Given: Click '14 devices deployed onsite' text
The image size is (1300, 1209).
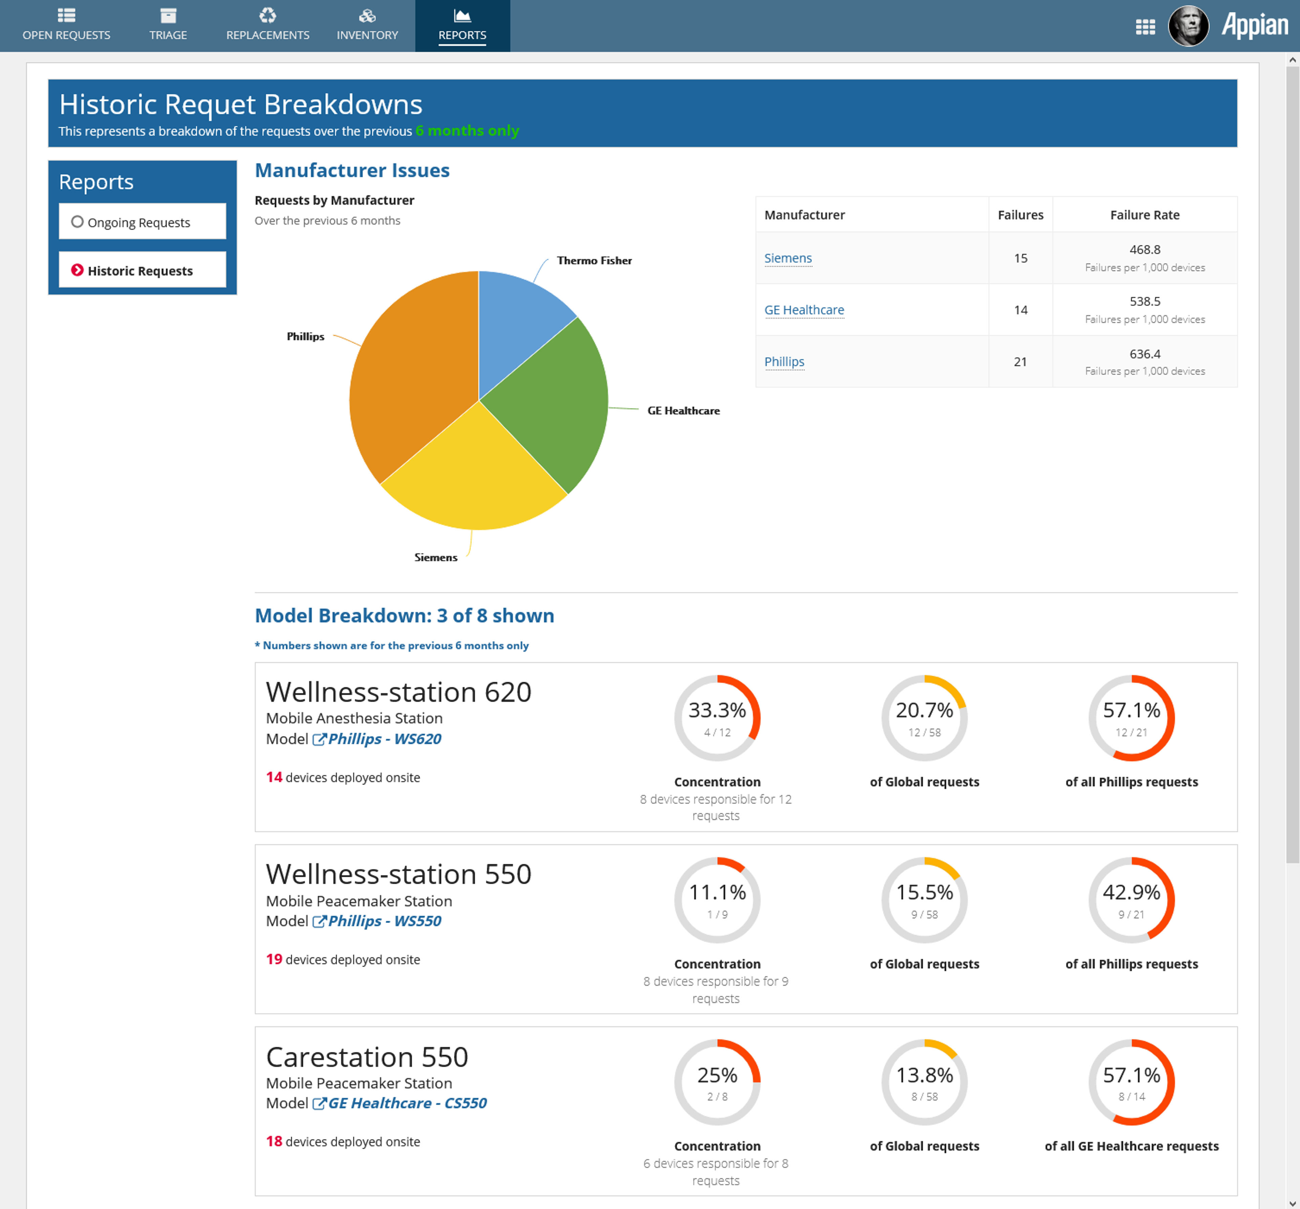Looking at the screenshot, I should (x=343, y=777).
